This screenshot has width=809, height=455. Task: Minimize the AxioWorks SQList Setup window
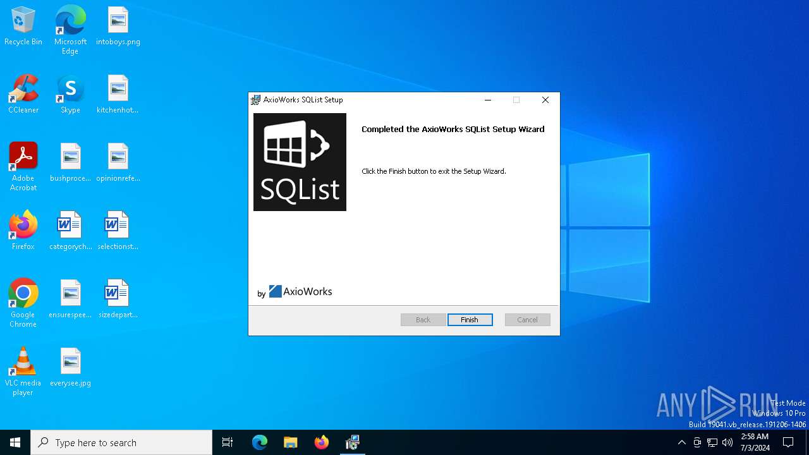tap(488, 100)
